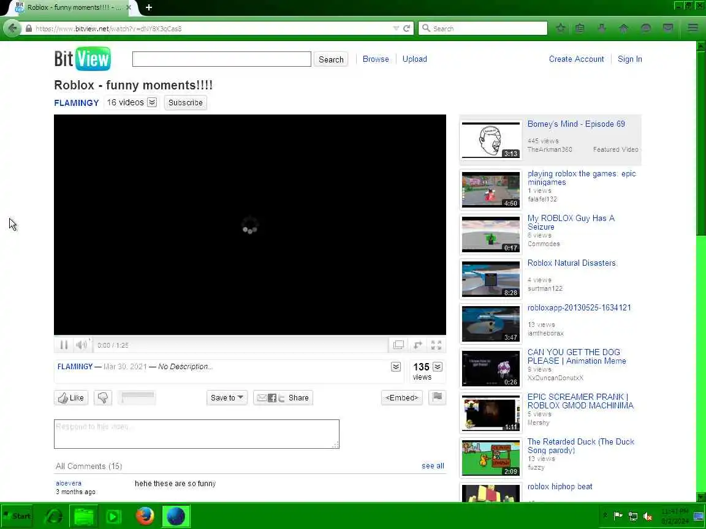Click the loop/repeat icon in player controls

(x=418, y=345)
